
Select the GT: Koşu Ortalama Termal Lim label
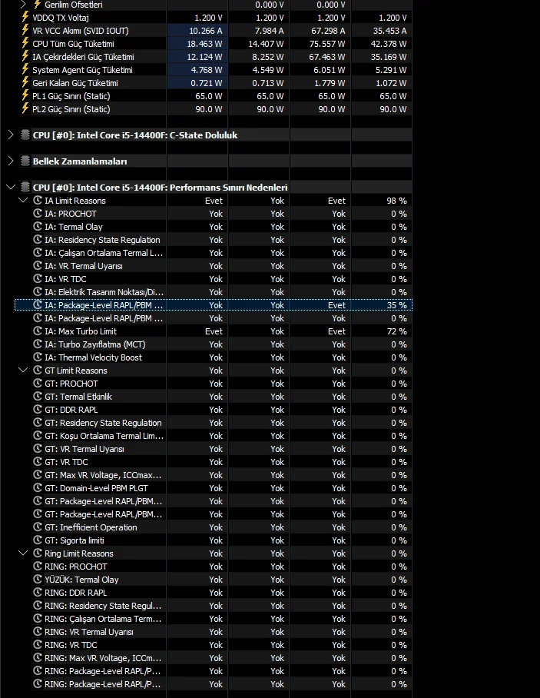click(104, 436)
